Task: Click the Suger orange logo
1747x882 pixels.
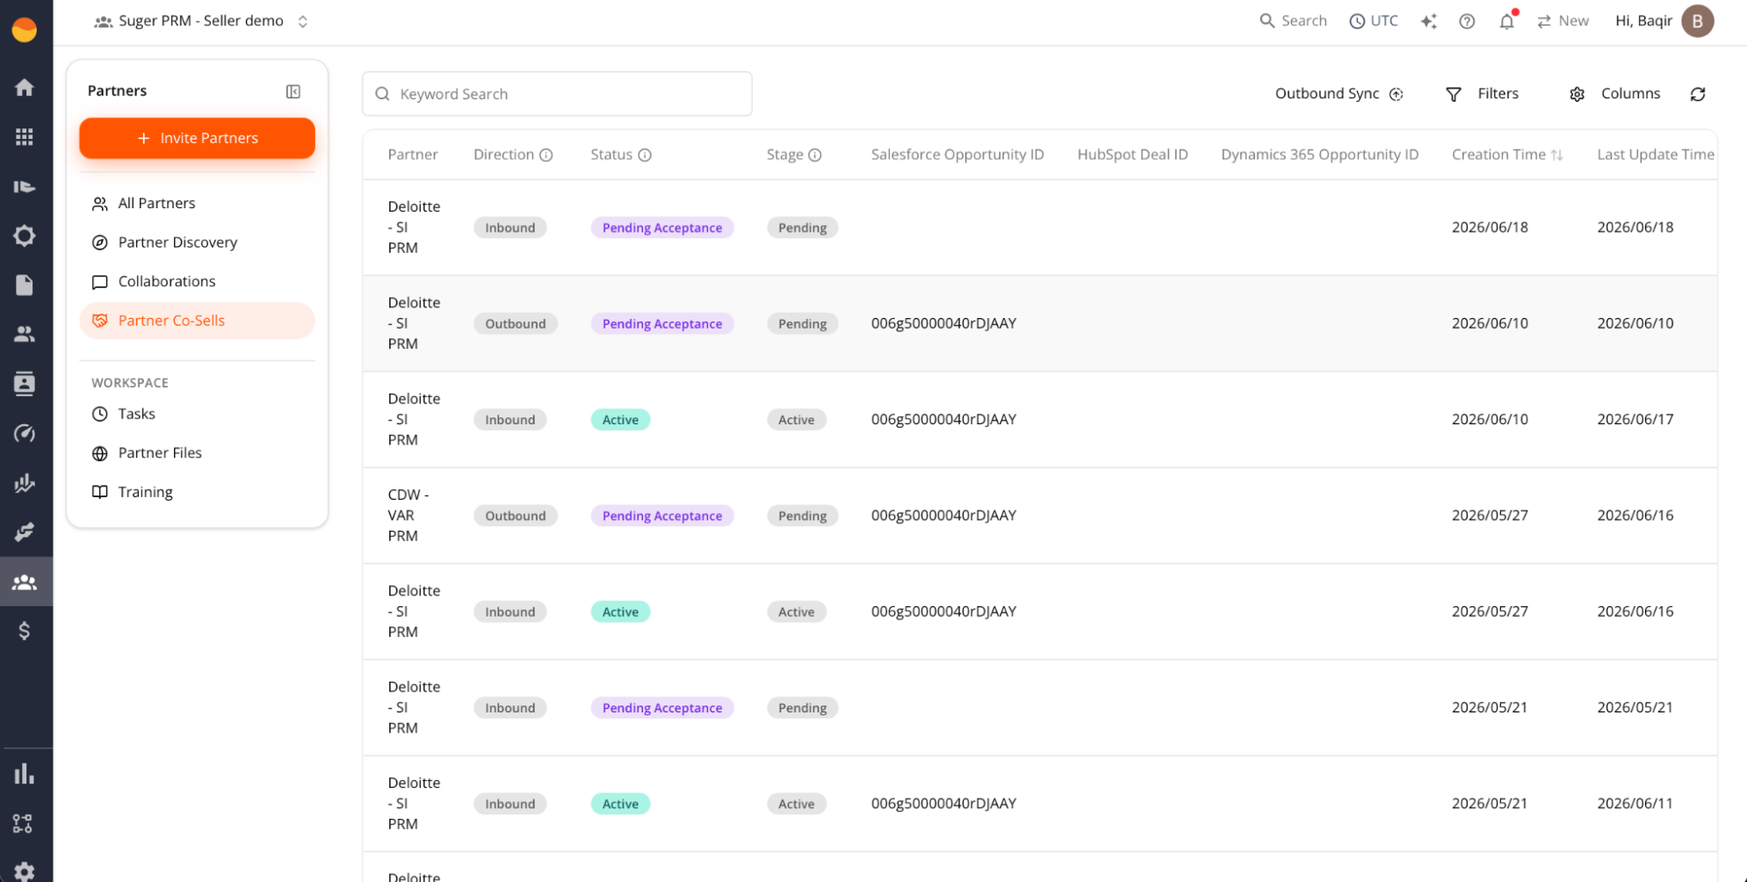Action: [25, 30]
